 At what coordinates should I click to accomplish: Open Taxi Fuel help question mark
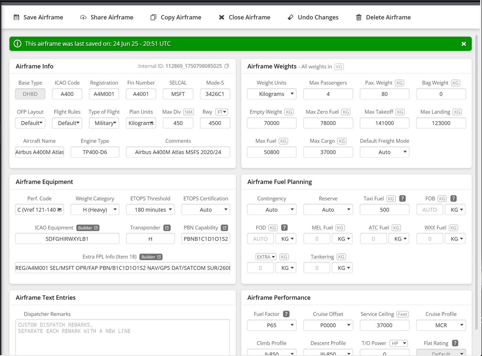[402, 198]
